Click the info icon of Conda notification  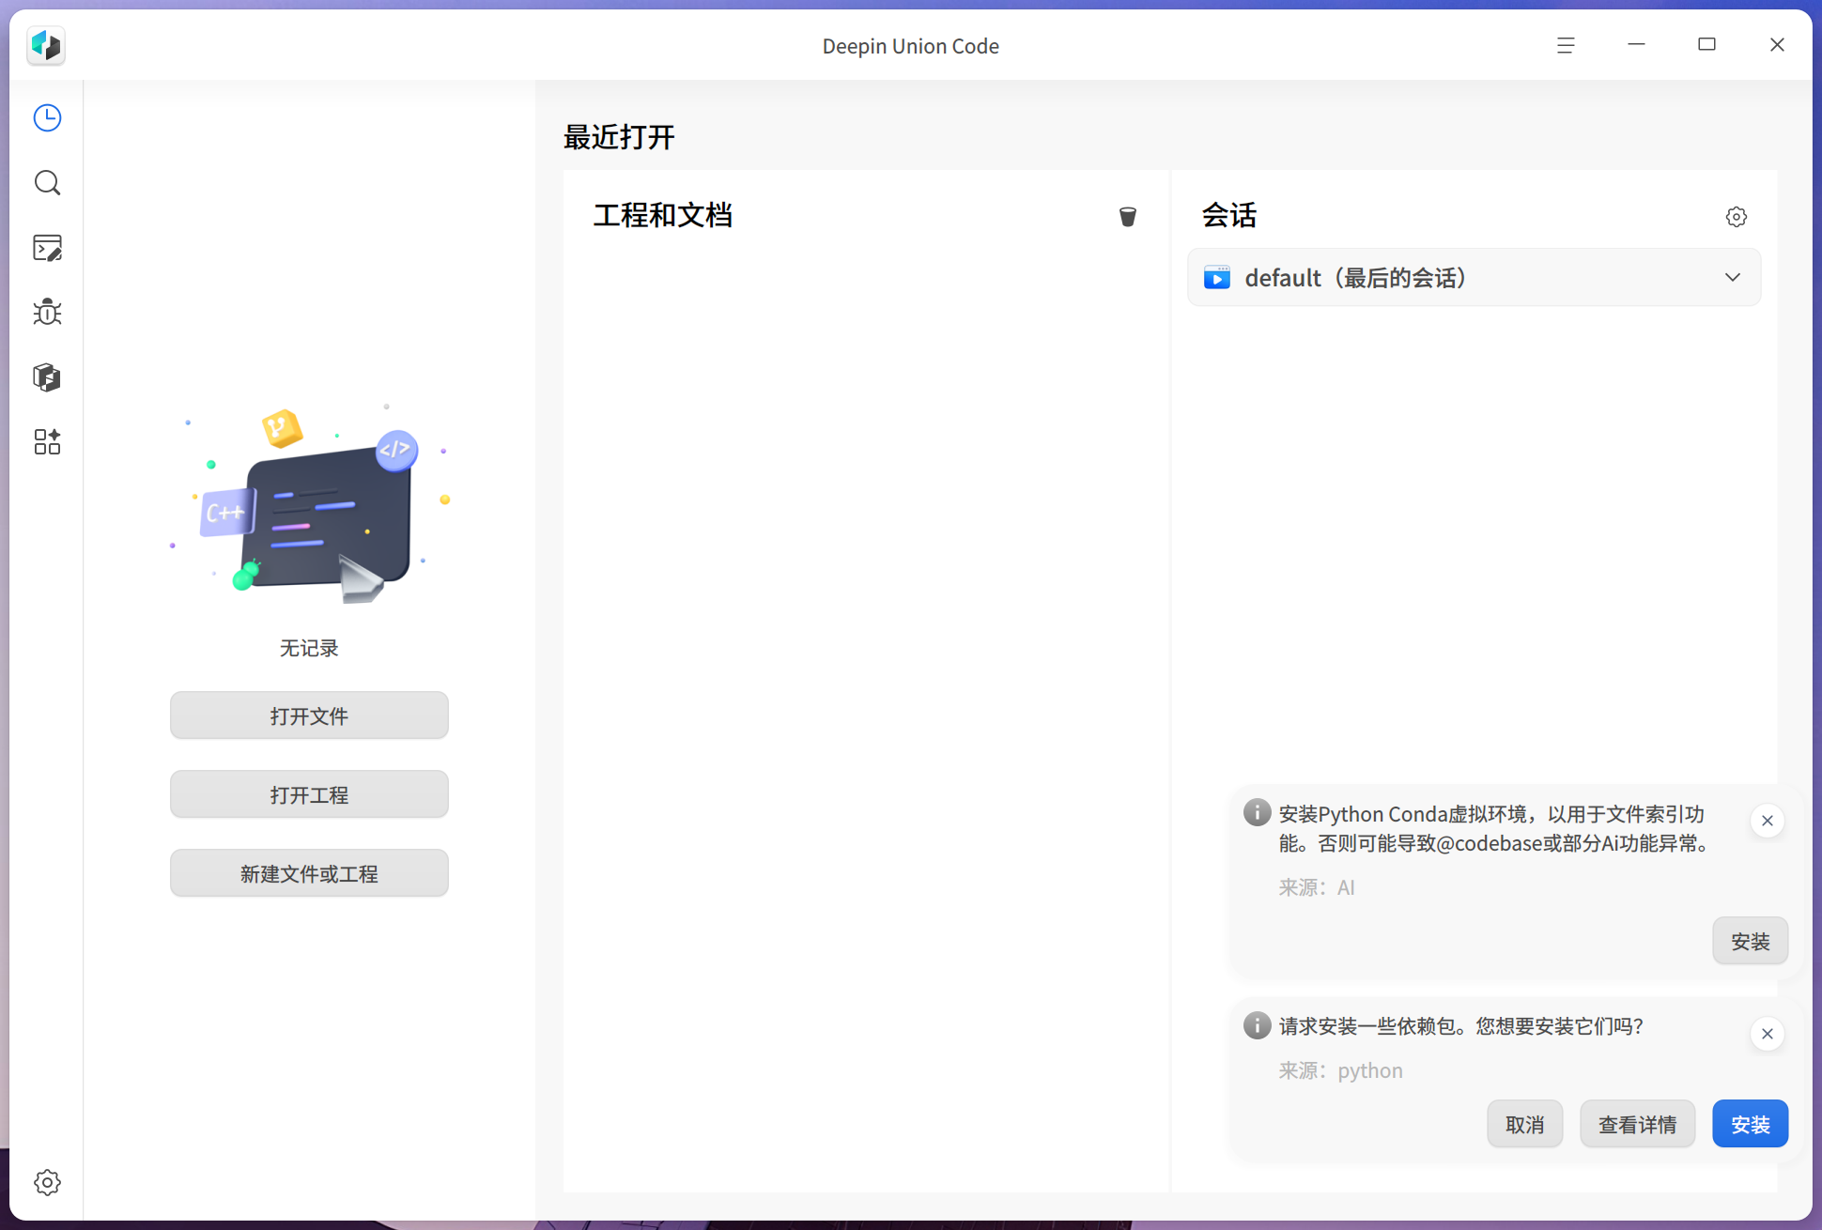pyautogui.click(x=1258, y=813)
